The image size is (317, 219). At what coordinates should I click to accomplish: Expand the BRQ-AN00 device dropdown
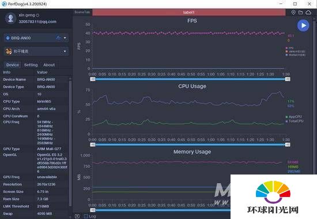(65, 38)
